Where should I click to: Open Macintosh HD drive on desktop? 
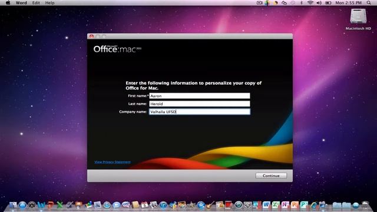tap(358, 19)
